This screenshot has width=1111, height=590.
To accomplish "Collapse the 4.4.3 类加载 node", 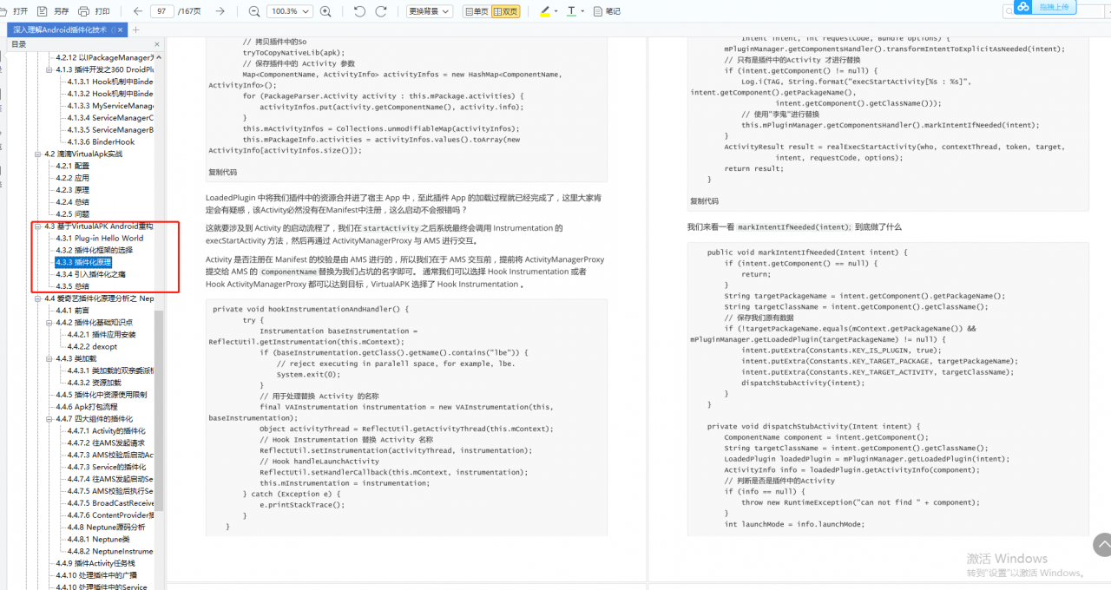I will (49, 358).
